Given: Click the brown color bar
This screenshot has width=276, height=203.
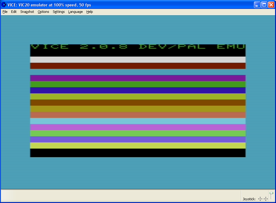Looking at the screenshot, I should point(138,103).
